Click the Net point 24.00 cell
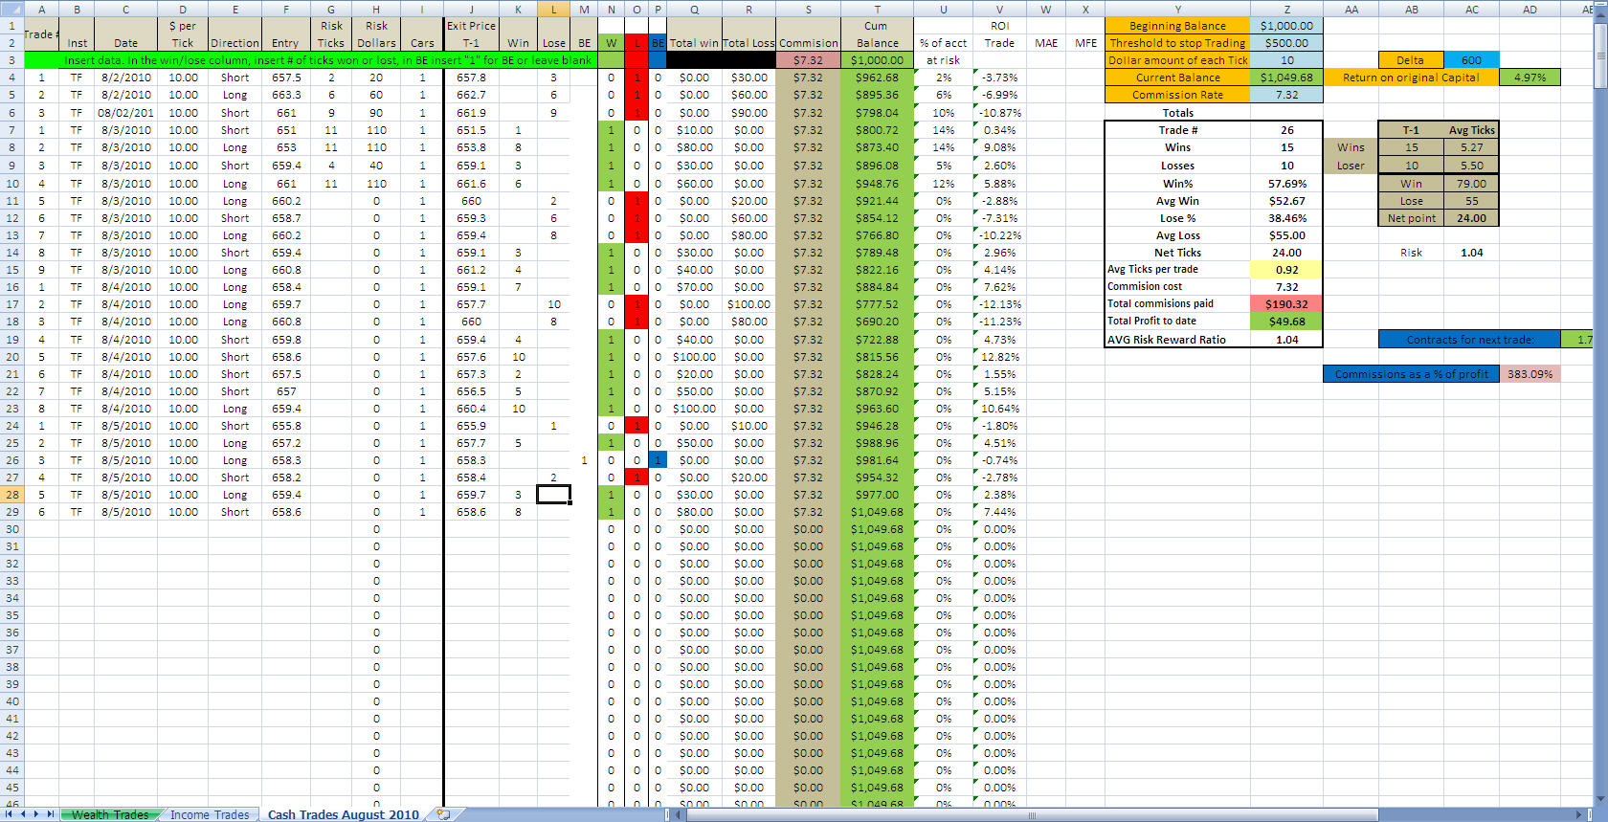This screenshot has height=822, width=1608. (x=1471, y=218)
